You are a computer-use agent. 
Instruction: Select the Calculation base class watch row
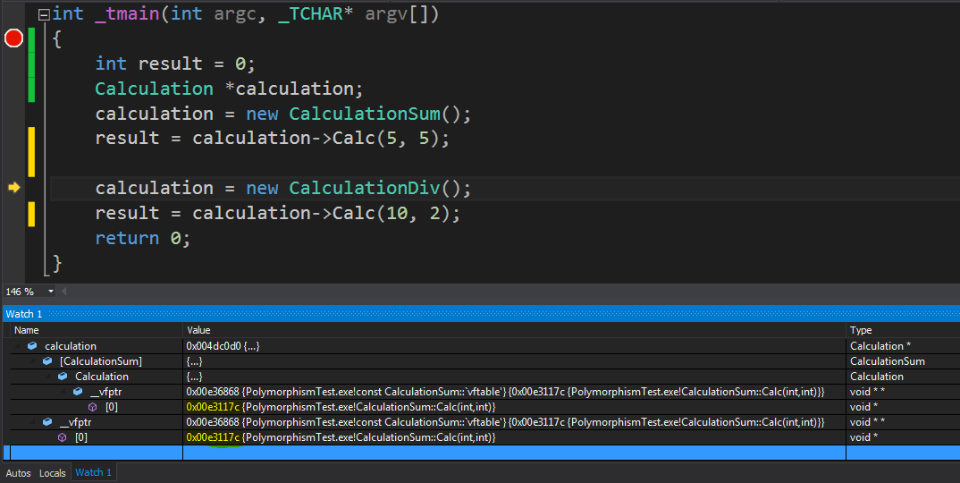point(102,377)
